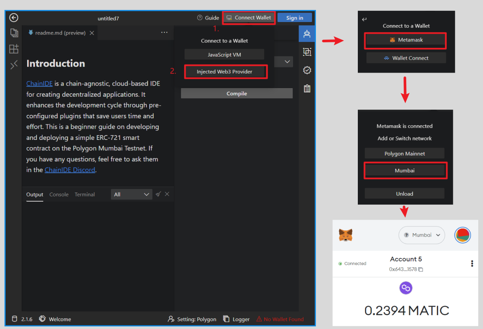Click the version 2.1.6 database icon
Viewport: 483px width, 329px height.
15,319
